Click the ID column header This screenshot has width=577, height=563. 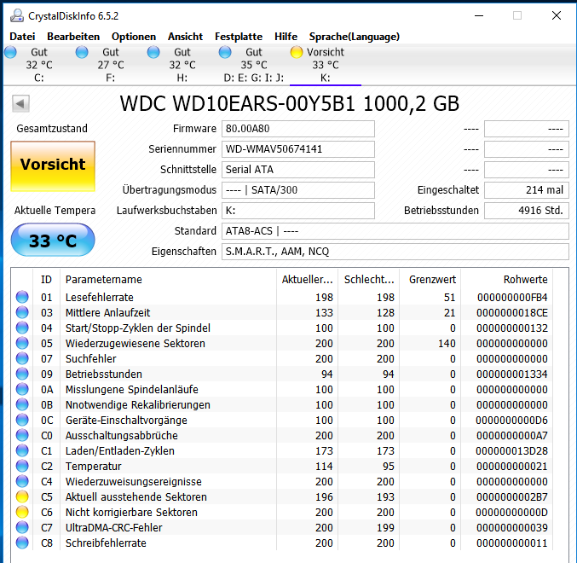click(x=46, y=280)
